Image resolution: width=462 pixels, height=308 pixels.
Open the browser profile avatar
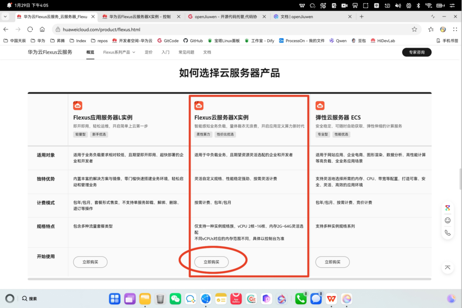point(443,29)
